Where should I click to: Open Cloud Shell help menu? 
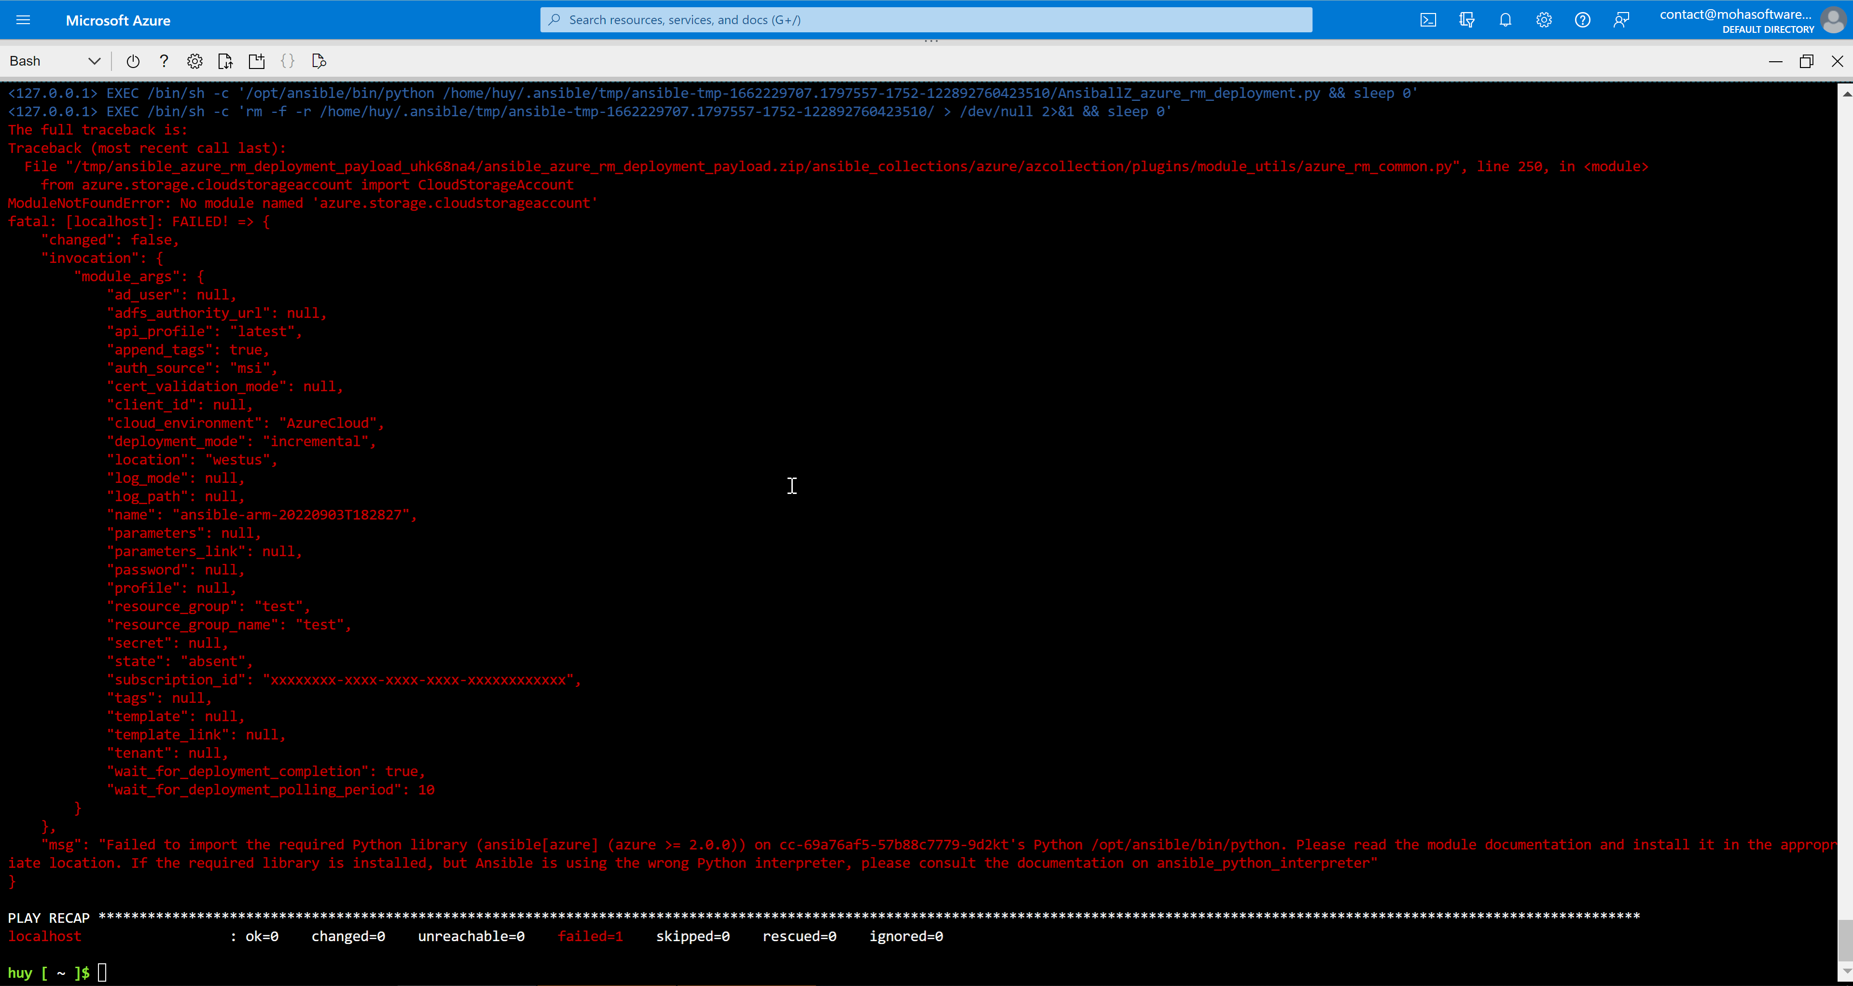pyautogui.click(x=164, y=61)
